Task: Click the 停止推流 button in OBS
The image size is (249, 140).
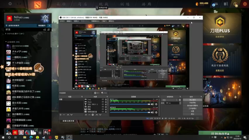Action: tap(192, 100)
